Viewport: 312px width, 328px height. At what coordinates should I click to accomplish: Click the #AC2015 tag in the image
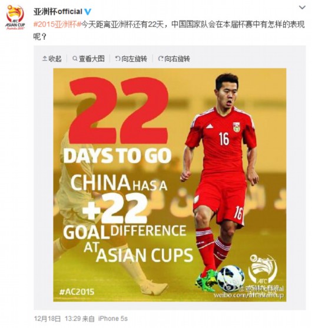[x=77, y=291]
